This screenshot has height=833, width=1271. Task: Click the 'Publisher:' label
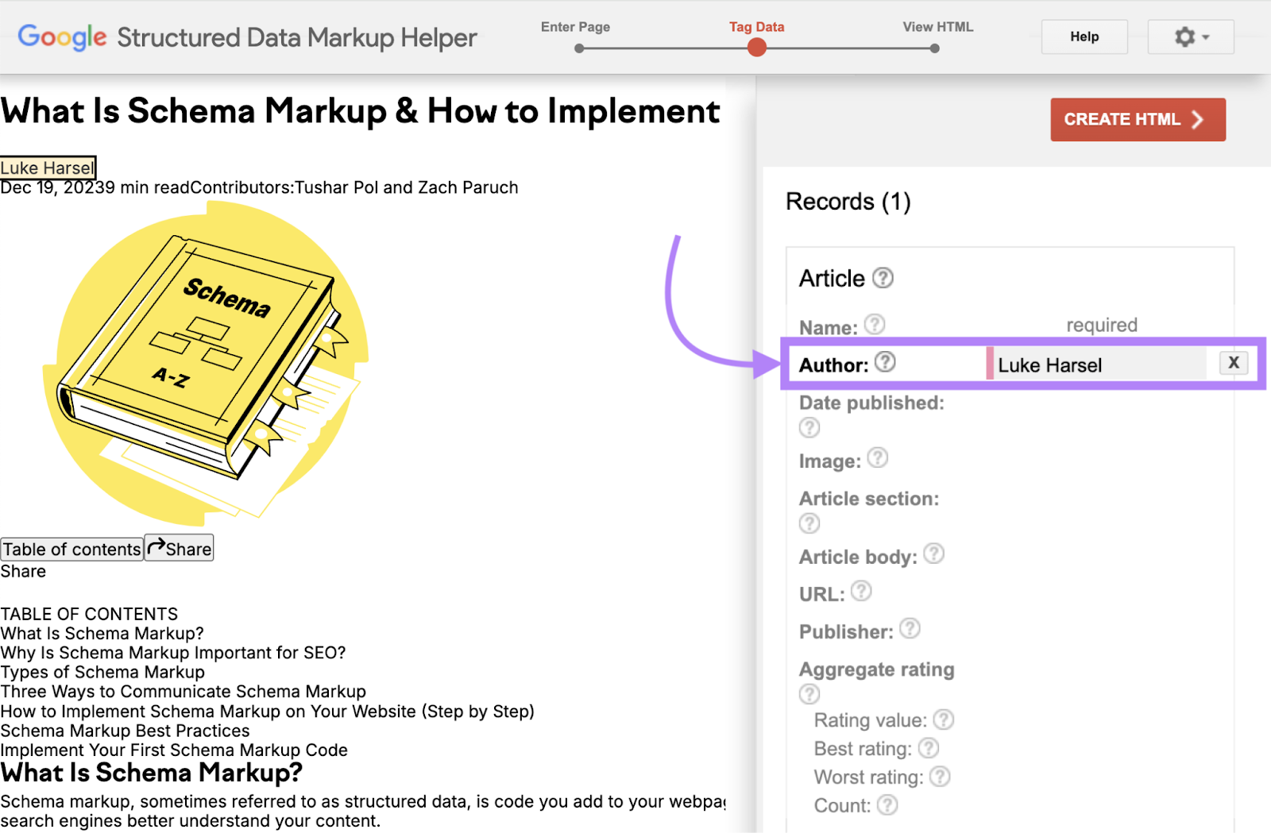(x=846, y=632)
